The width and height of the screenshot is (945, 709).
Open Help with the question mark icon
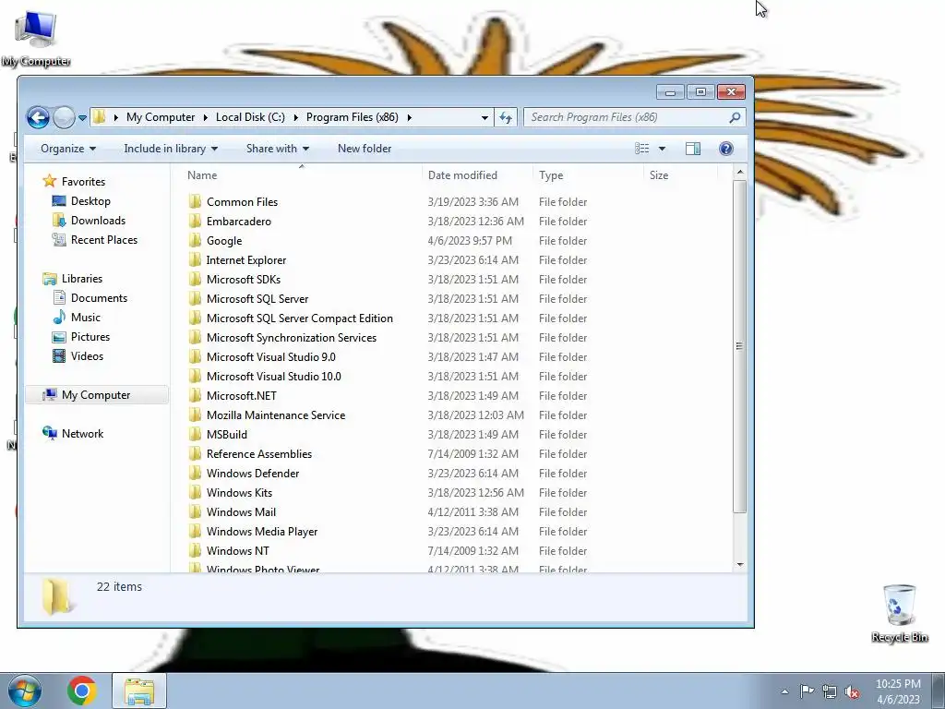click(x=726, y=149)
